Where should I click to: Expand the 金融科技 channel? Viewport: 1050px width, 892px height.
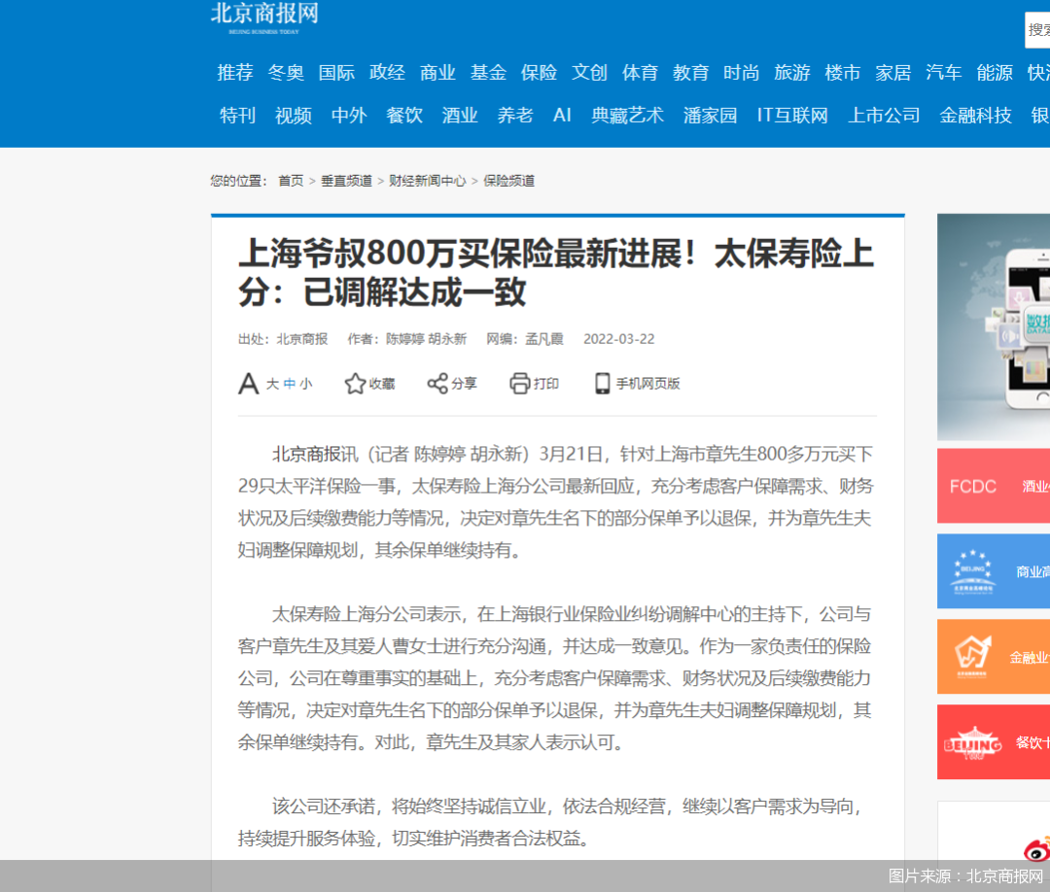point(975,115)
